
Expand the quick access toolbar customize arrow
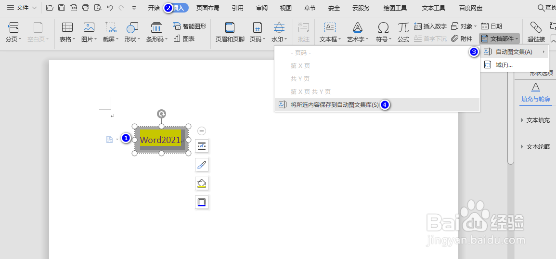[x=134, y=8]
